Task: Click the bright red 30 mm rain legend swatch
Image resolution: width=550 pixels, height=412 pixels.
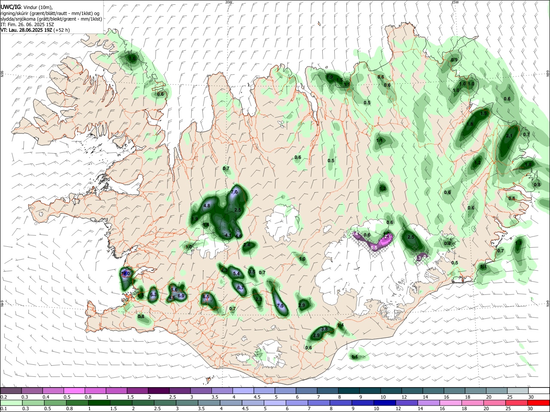Action: tap(539, 403)
